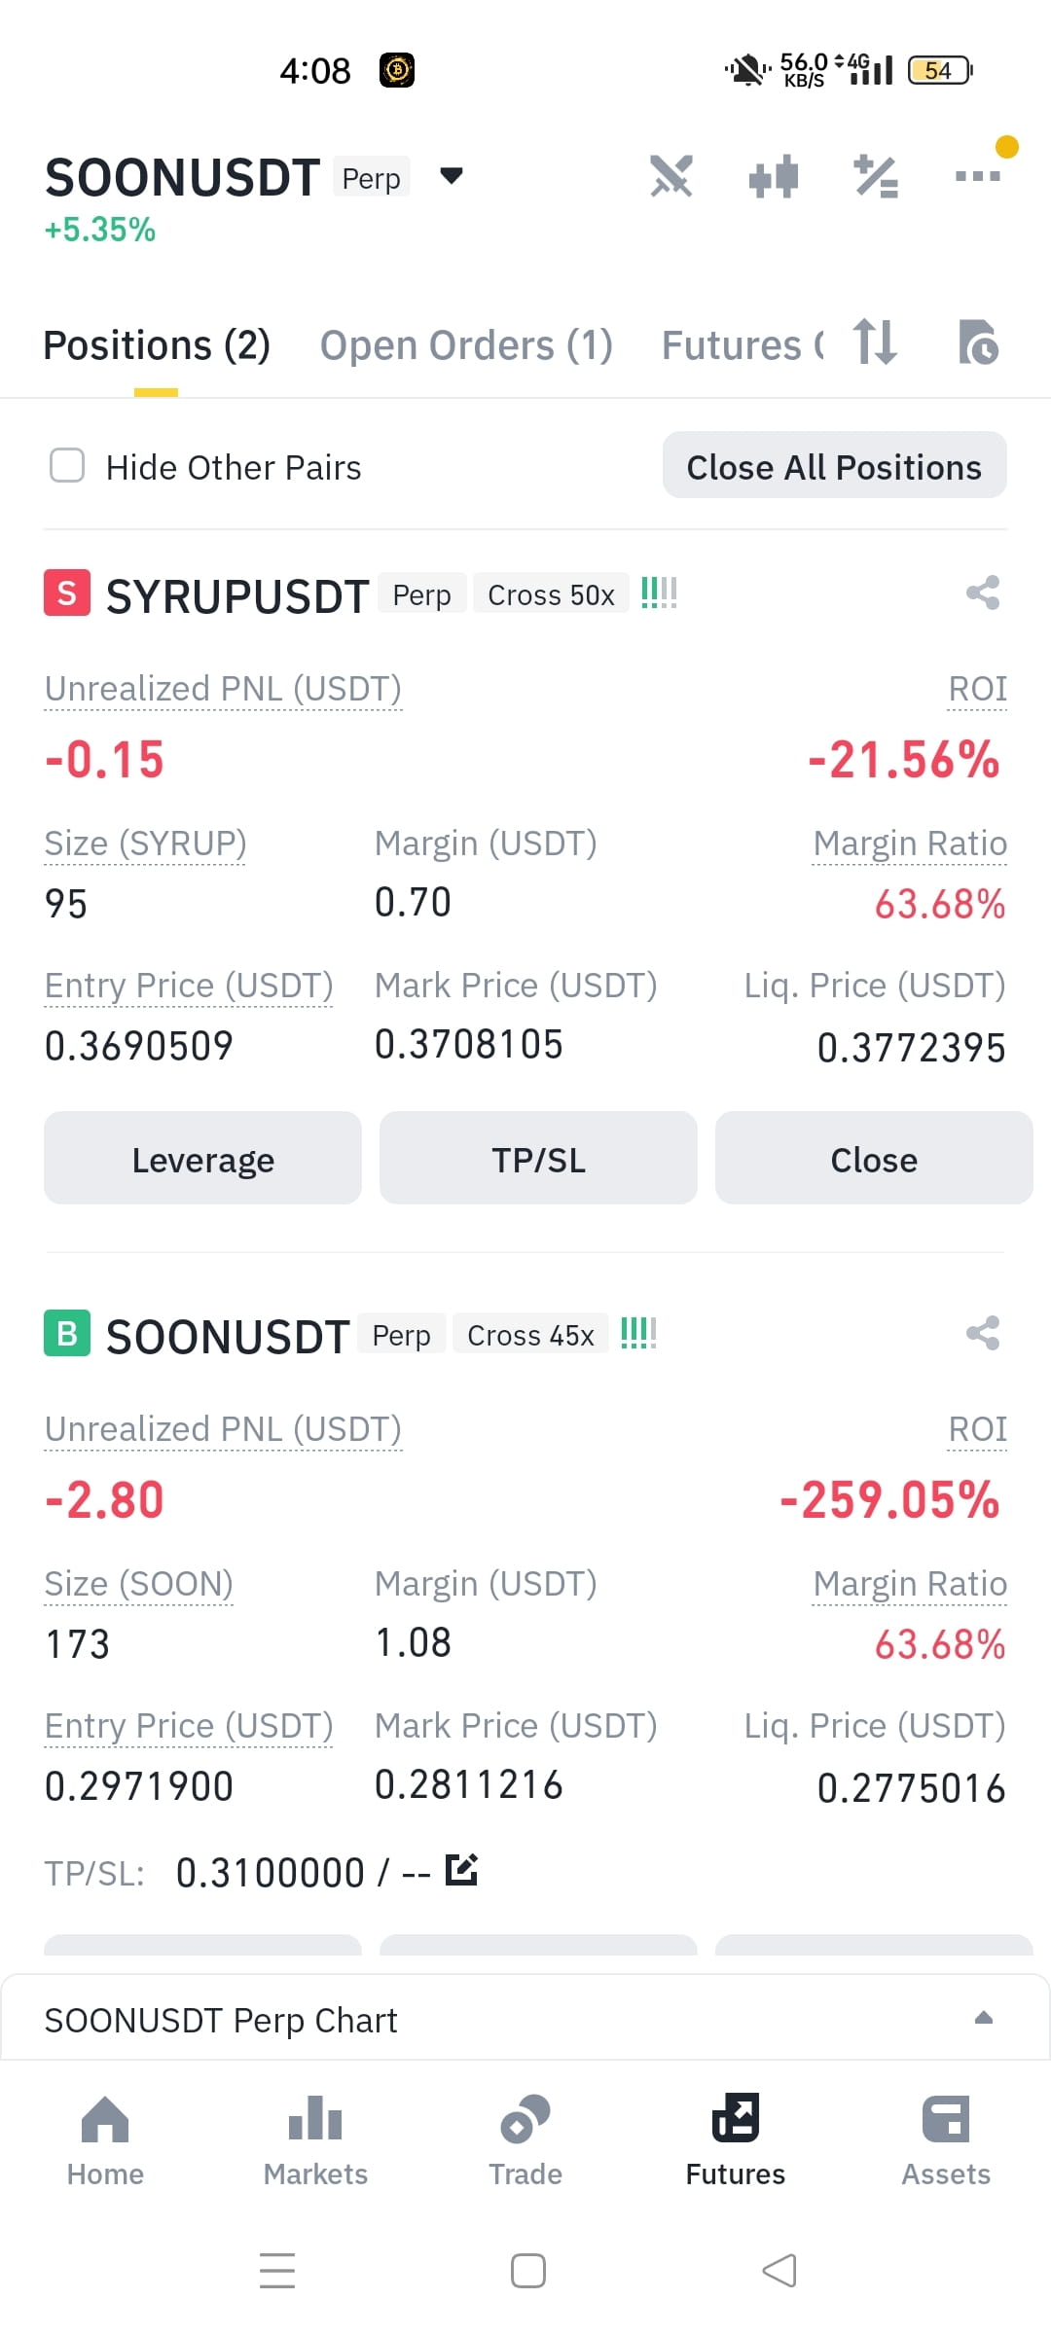The width and height of the screenshot is (1051, 2335).
Task: Edit the SOONUSDT TP/SL value
Action: (461, 1870)
